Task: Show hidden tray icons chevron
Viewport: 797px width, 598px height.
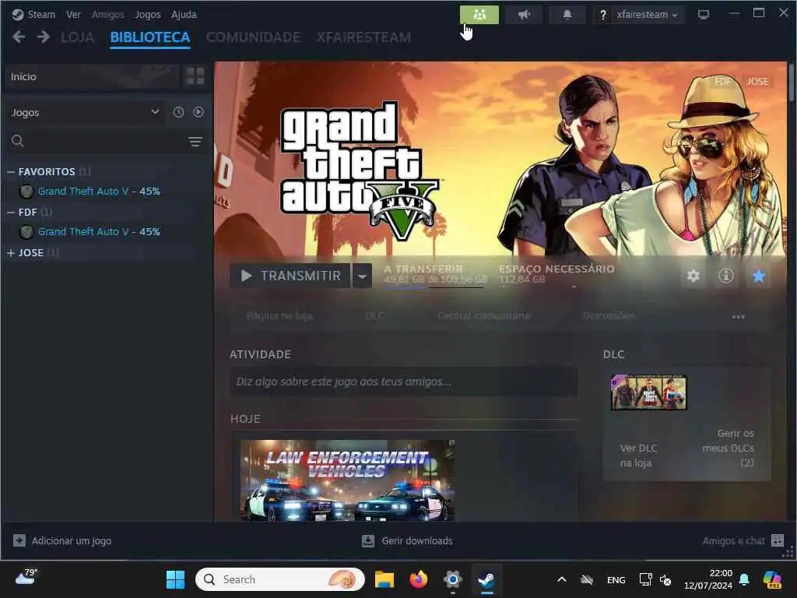Action: [x=562, y=579]
